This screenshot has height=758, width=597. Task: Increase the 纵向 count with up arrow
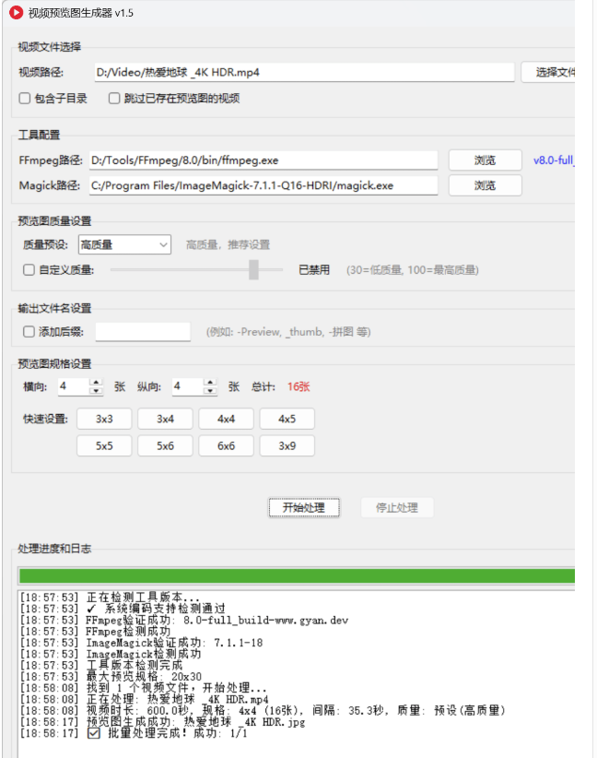point(210,382)
